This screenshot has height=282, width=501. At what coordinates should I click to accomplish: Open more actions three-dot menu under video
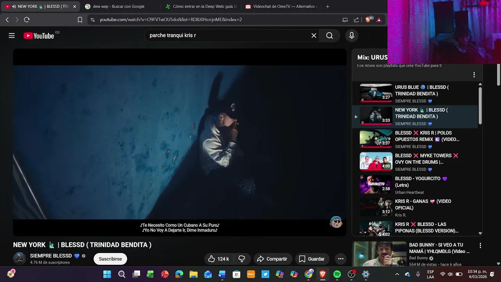341,259
